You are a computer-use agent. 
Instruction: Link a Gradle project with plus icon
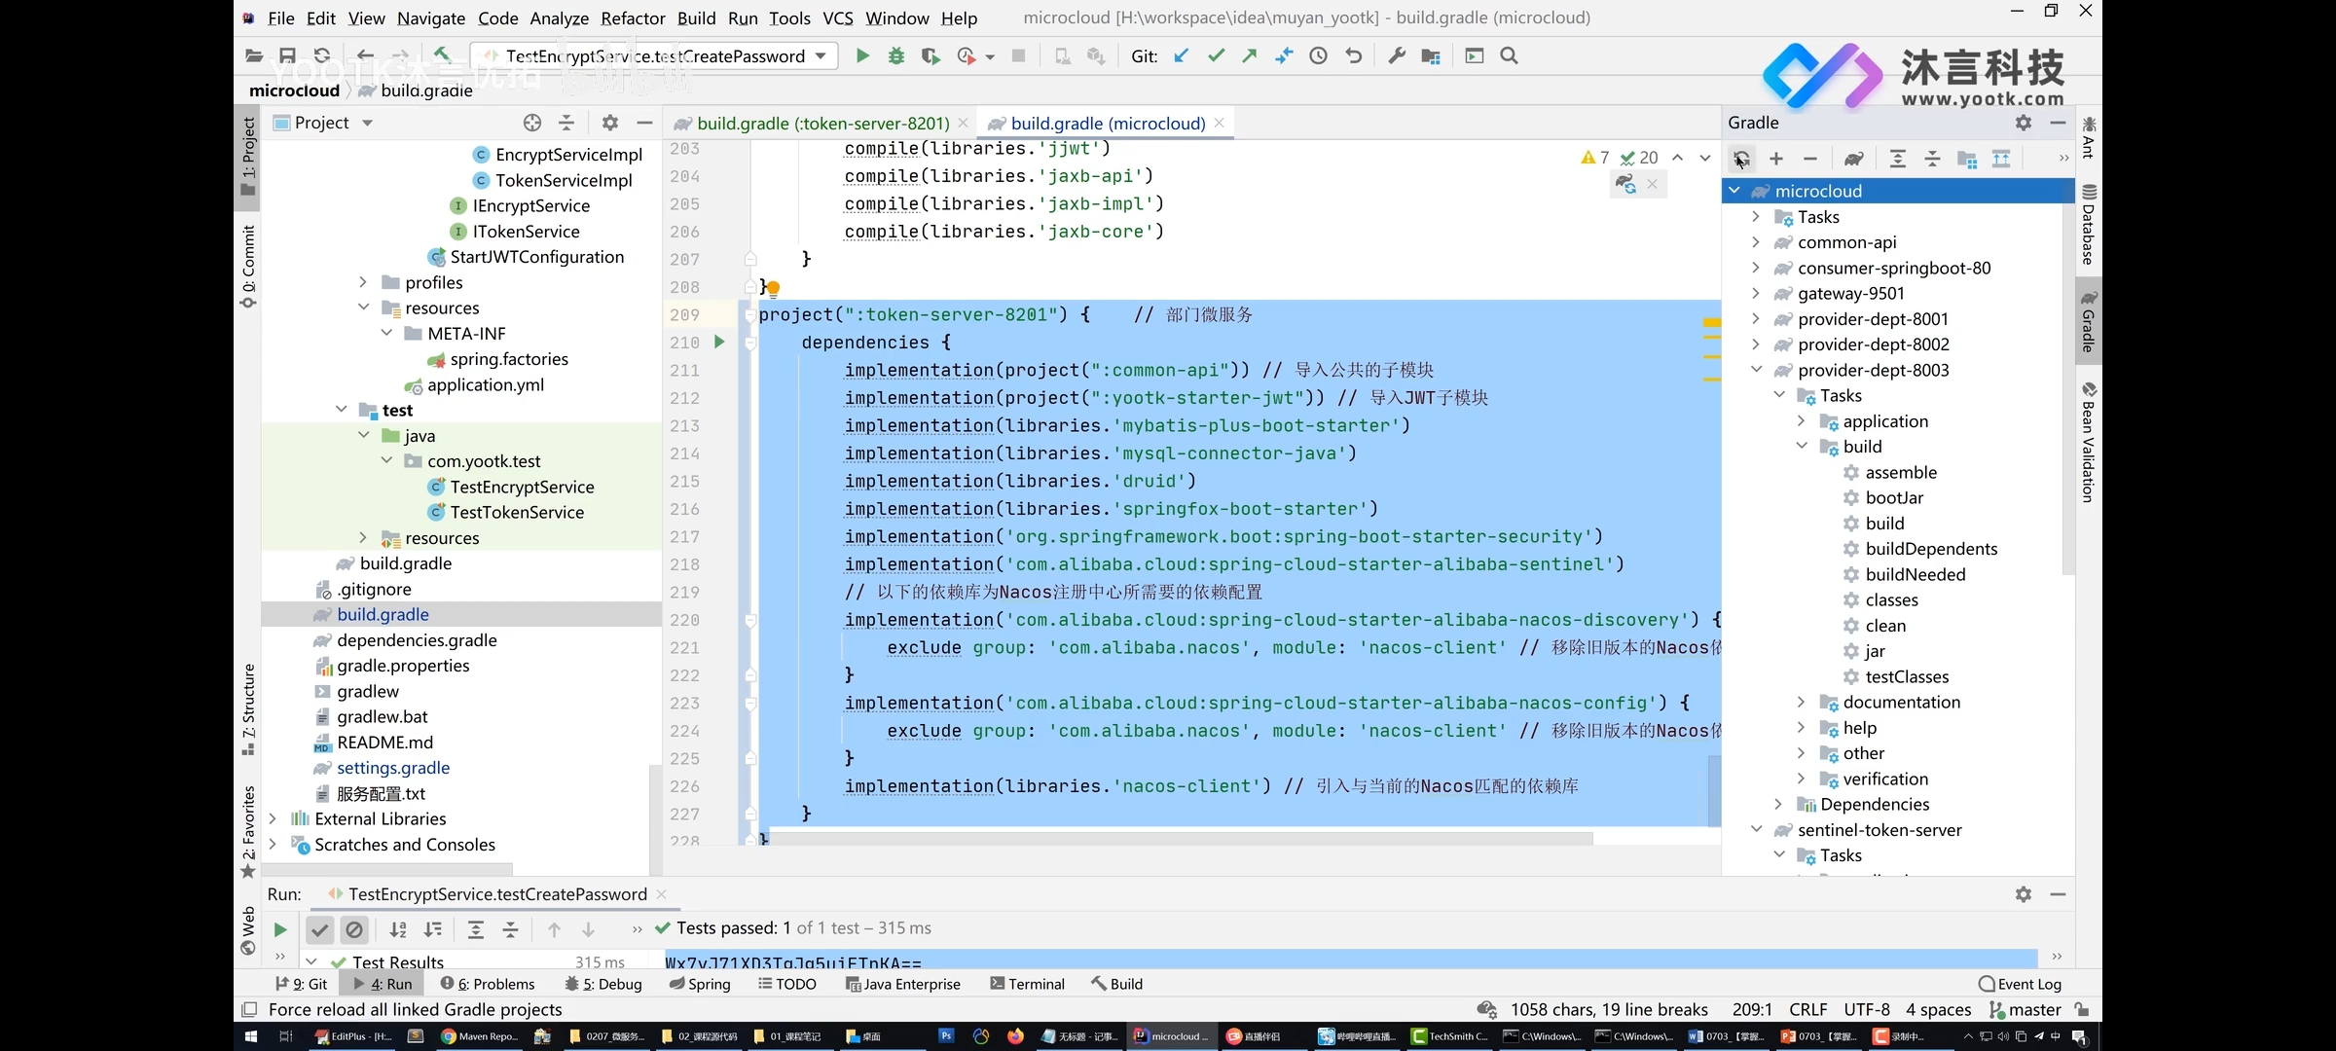(x=1776, y=159)
